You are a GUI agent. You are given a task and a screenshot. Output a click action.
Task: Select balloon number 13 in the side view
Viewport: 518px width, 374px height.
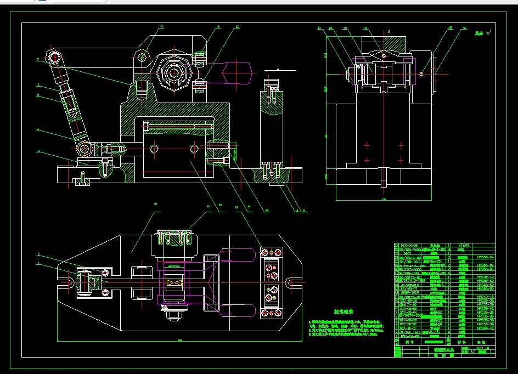click(x=345, y=29)
